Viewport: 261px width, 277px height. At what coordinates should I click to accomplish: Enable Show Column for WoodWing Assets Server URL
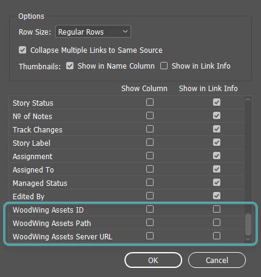[150, 236]
